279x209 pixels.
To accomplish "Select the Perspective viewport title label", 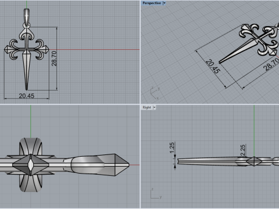I will 152,3.
